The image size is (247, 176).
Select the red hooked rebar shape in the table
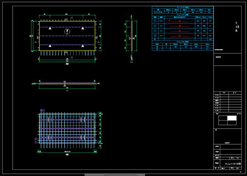tap(179, 21)
